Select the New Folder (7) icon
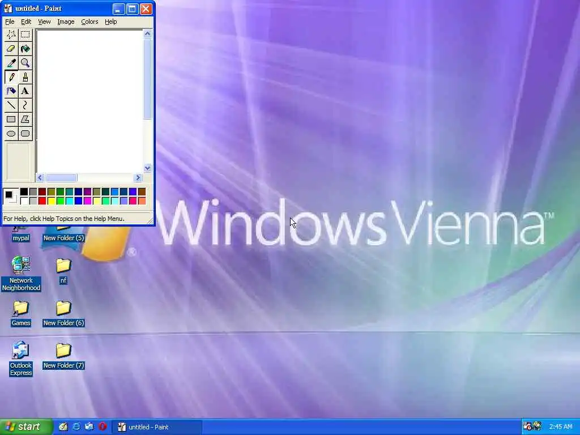The height and width of the screenshot is (435, 580). pos(63,356)
